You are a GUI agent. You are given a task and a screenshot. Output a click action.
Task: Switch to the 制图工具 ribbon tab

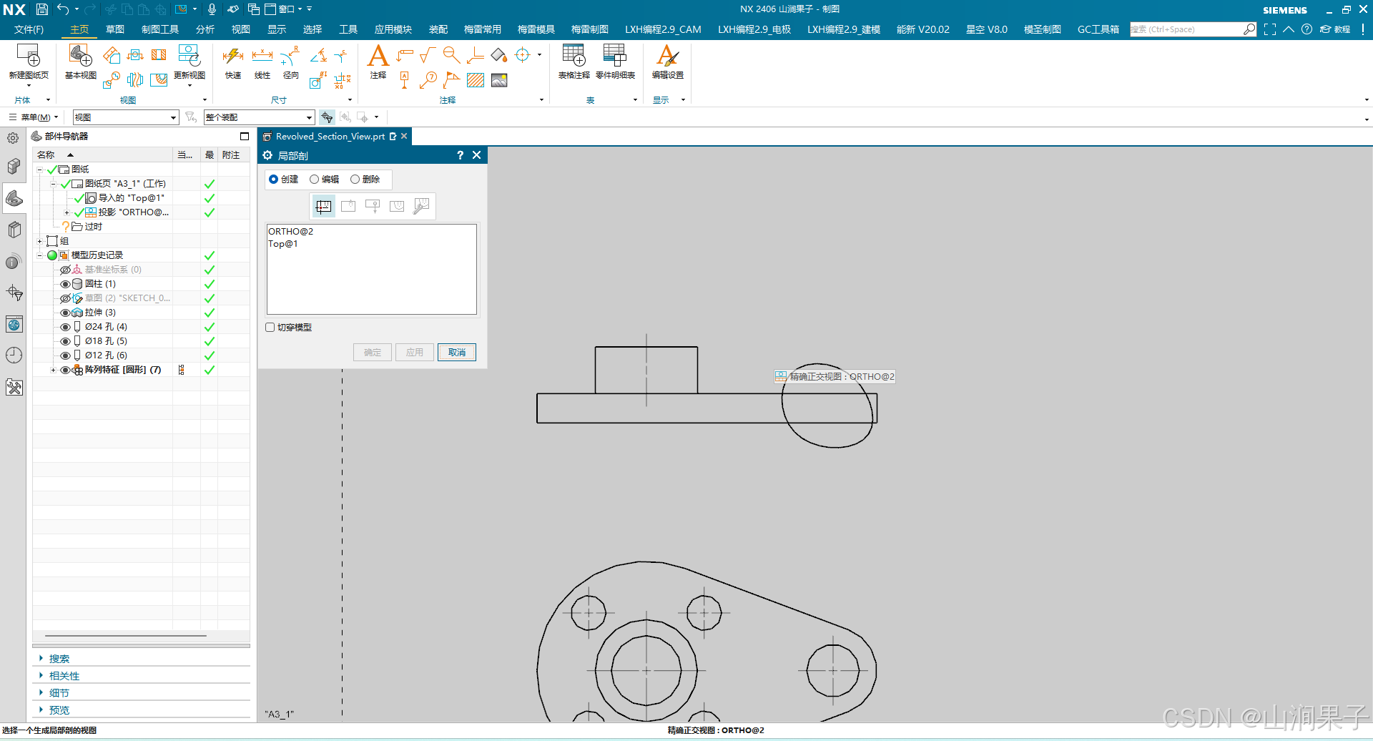coord(160,29)
